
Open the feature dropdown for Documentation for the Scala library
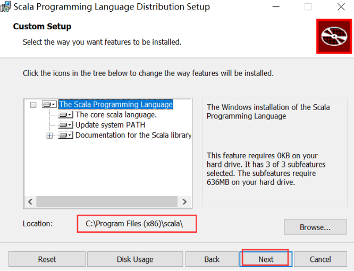coord(65,135)
